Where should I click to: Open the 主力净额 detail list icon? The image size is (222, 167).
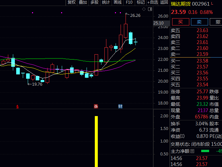click(192, 151)
